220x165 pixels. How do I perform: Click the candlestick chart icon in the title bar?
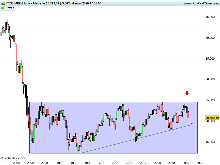[x=3, y=3]
